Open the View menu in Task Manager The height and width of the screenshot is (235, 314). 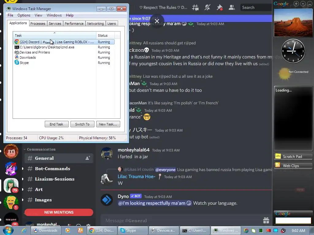point(38,15)
